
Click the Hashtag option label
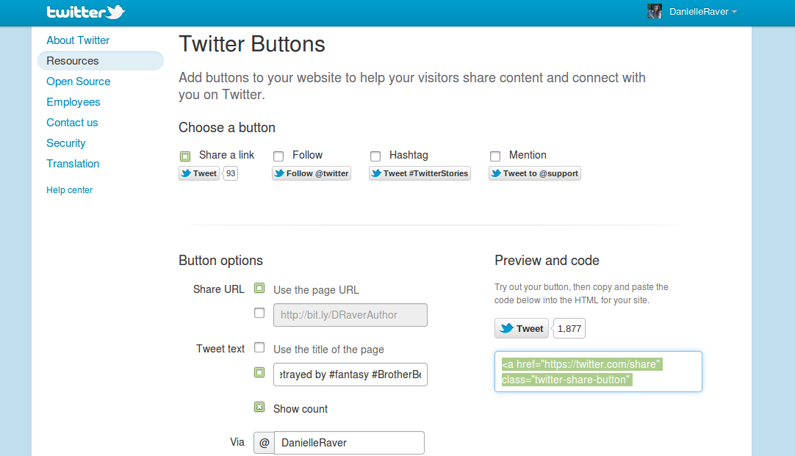click(409, 155)
